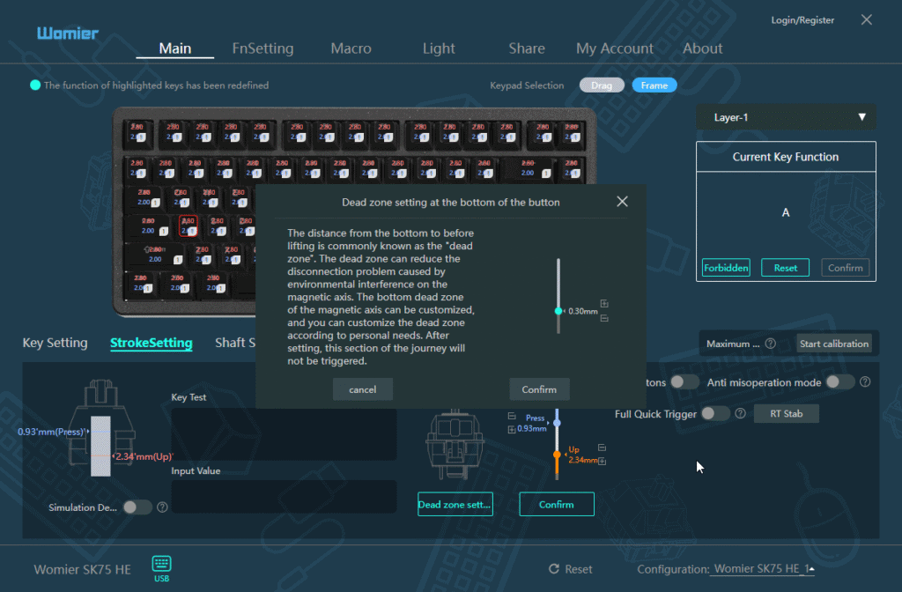Screen dimensions: 902x592
Task: Toggle Anti misoperation mode switch
Action: pos(839,382)
